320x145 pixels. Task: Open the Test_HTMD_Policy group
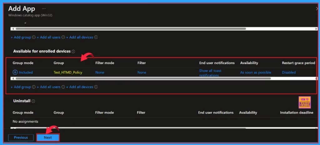[68, 72]
